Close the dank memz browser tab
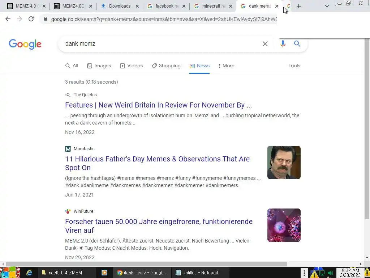This screenshot has width=370, height=278. 276,6
